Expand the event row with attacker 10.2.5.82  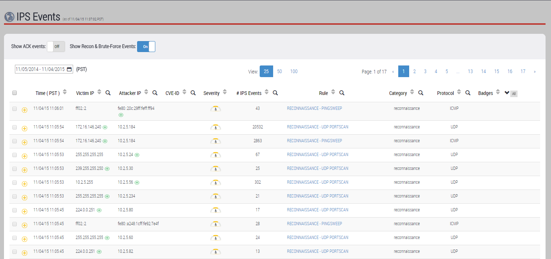click(25, 253)
